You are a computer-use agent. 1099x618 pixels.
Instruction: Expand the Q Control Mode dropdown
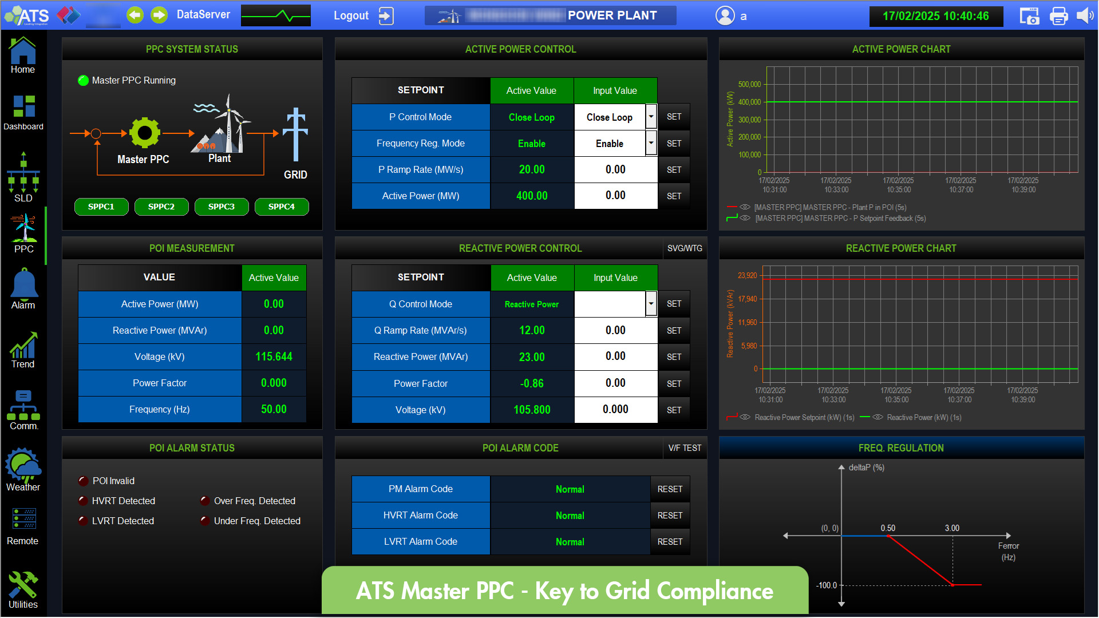coord(651,304)
